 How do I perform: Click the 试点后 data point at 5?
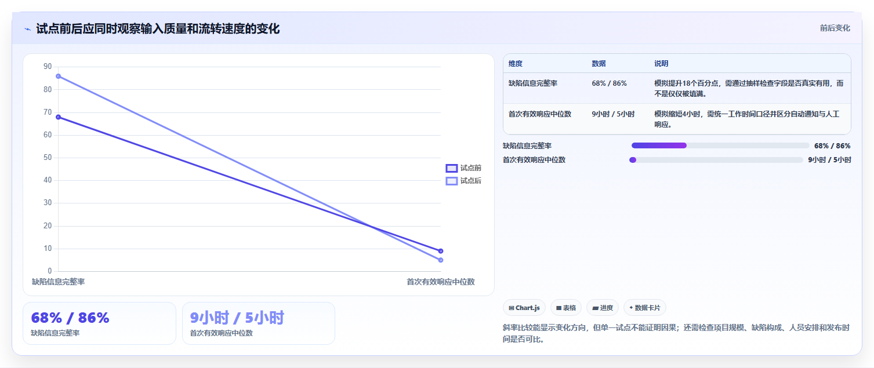click(441, 260)
